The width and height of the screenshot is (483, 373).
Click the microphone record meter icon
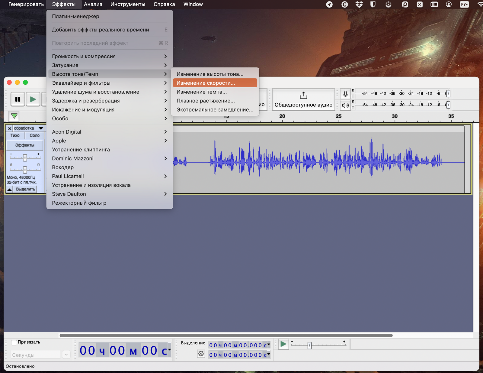(x=345, y=94)
